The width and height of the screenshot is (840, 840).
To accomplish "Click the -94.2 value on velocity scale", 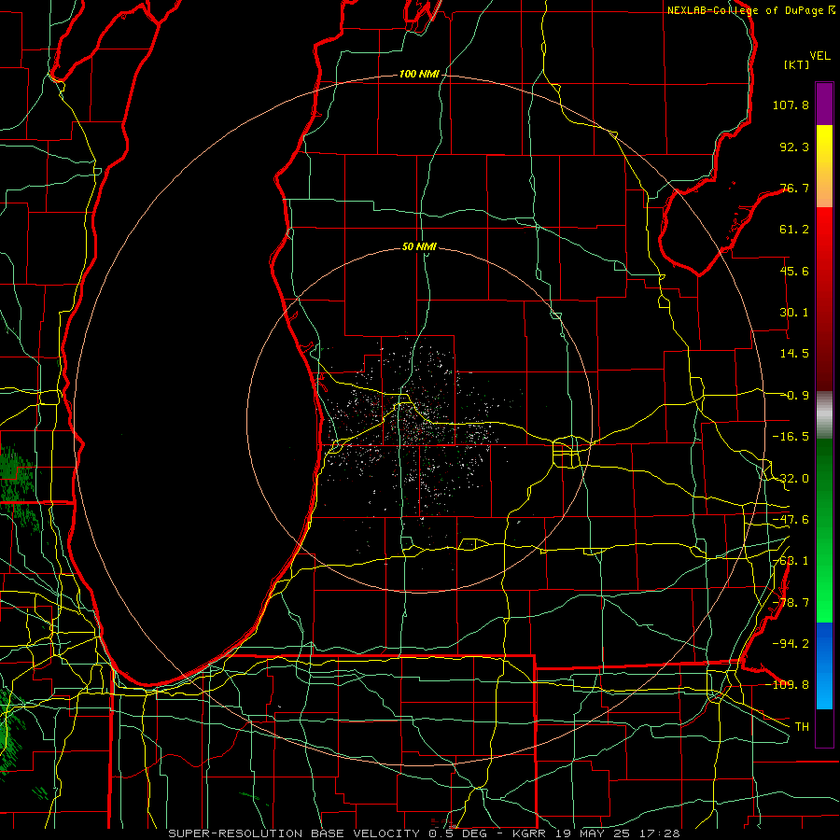I will point(791,643).
